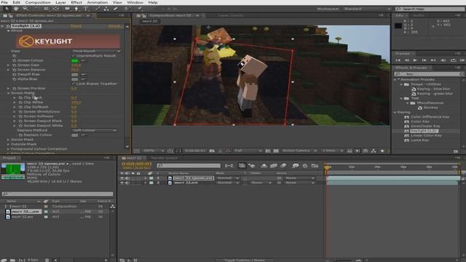Screen dimensions: 466x262
Task: Play preview with Play button
Action: tap(415, 60)
